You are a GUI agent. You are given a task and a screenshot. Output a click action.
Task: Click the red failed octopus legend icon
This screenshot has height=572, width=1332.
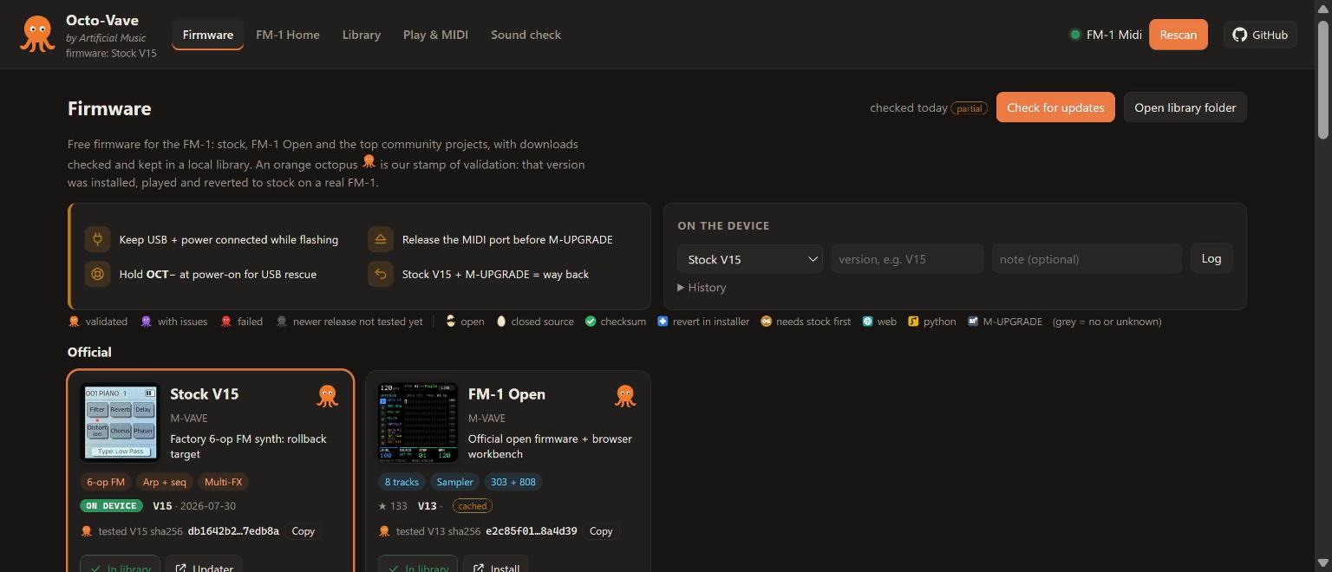coord(226,322)
